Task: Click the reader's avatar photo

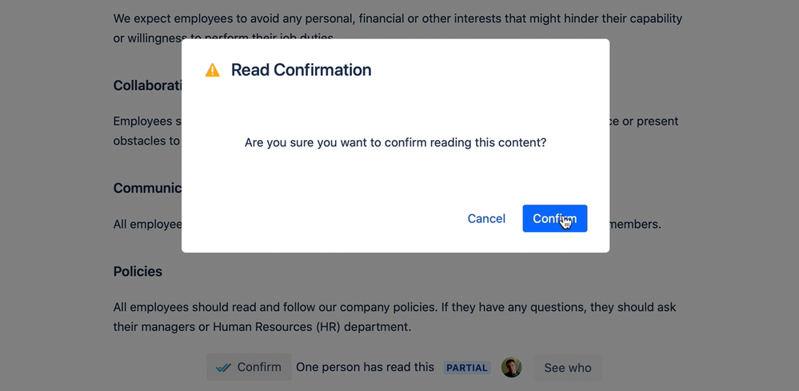Action: point(511,367)
